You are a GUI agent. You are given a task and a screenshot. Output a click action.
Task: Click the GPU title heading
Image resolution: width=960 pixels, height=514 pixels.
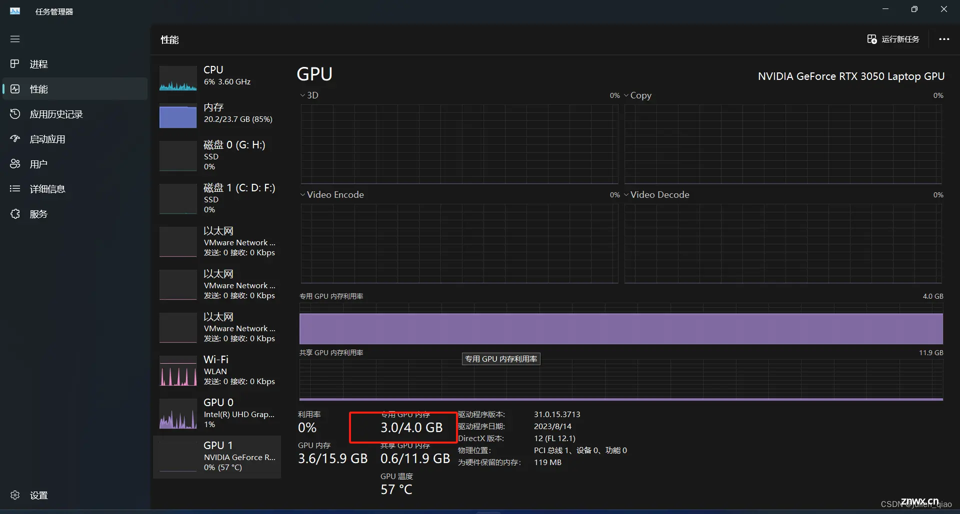(x=314, y=74)
